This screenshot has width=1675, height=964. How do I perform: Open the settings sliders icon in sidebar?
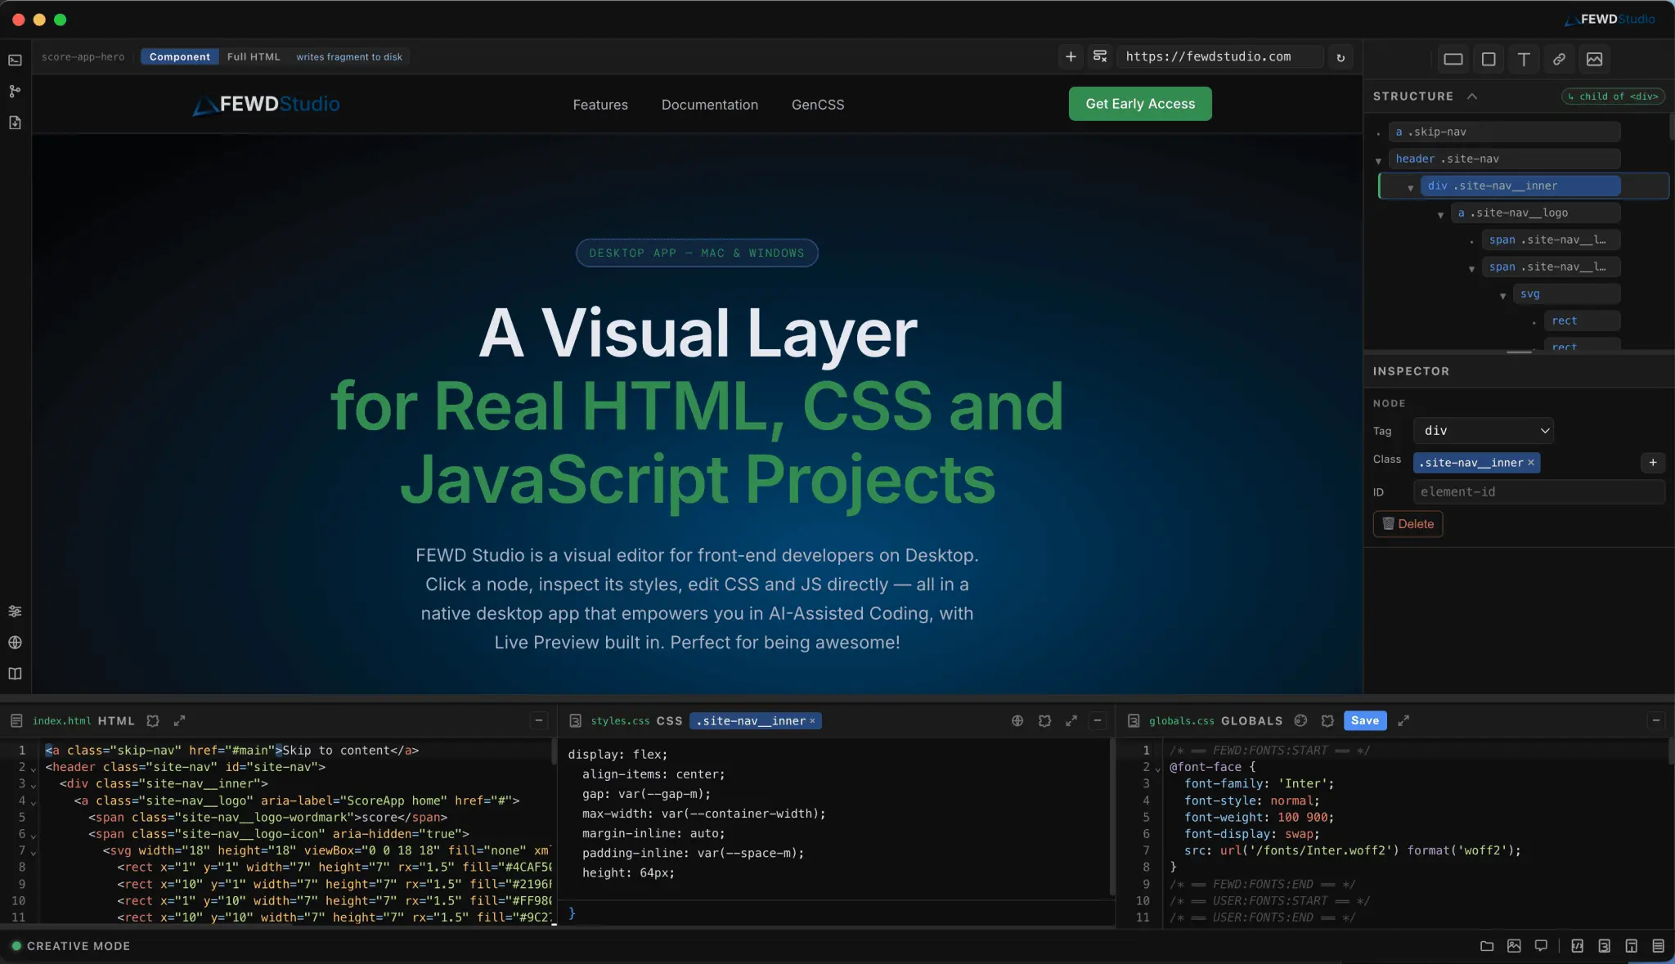[x=15, y=612]
